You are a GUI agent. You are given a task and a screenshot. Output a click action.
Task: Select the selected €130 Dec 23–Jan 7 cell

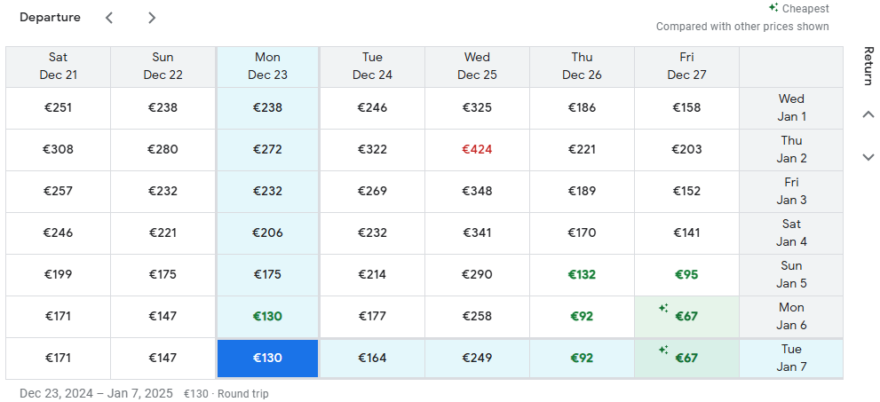click(x=267, y=358)
